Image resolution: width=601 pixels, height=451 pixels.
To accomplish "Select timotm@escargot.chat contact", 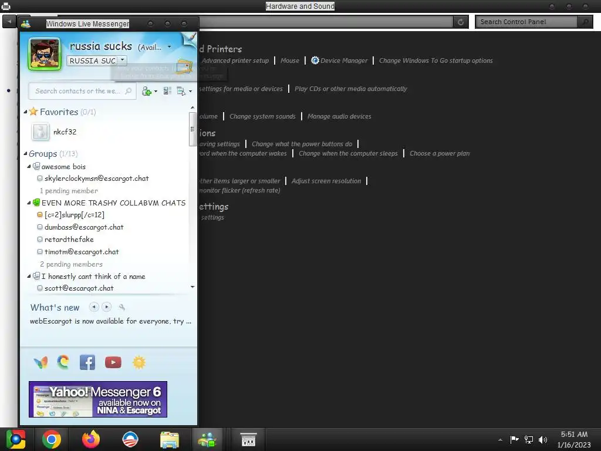I will (x=82, y=252).
